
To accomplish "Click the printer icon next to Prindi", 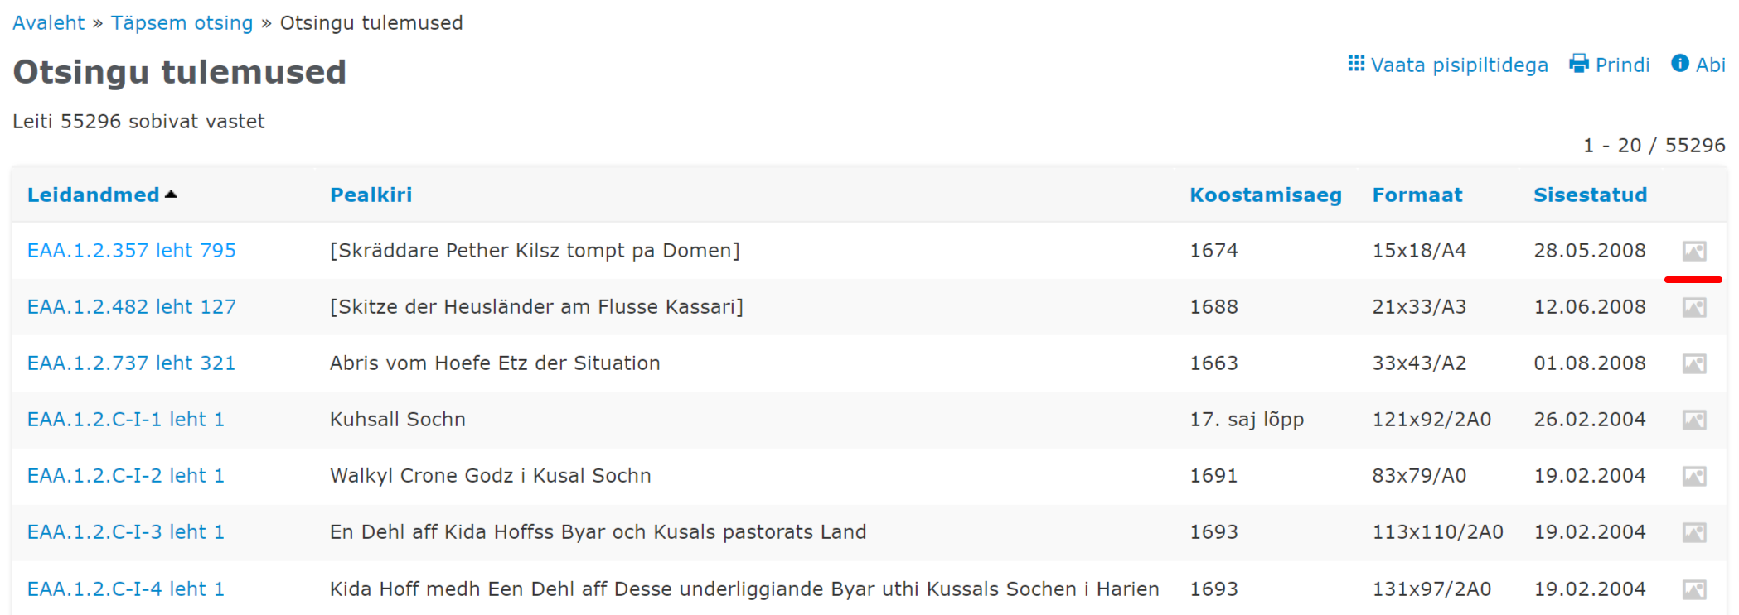I will tap(1578, 64).
